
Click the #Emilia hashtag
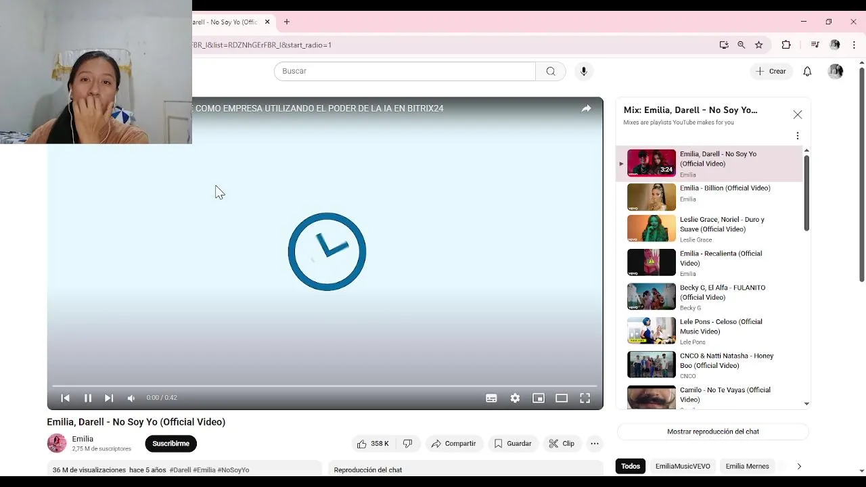coord(204,470)
